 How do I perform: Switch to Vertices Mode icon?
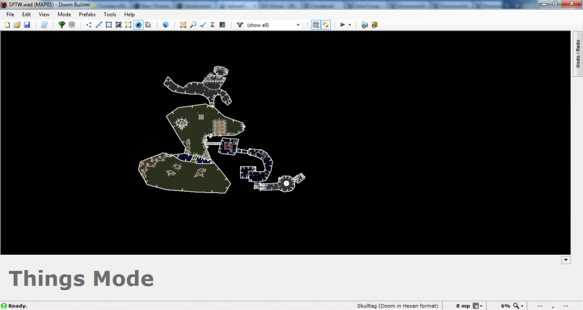(89, 25)
